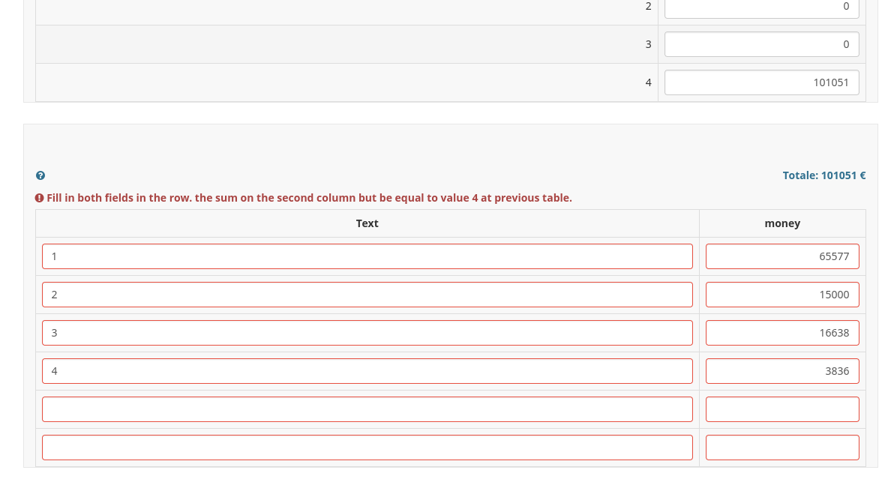Click the blue help question mark icon

coord(40,175)
